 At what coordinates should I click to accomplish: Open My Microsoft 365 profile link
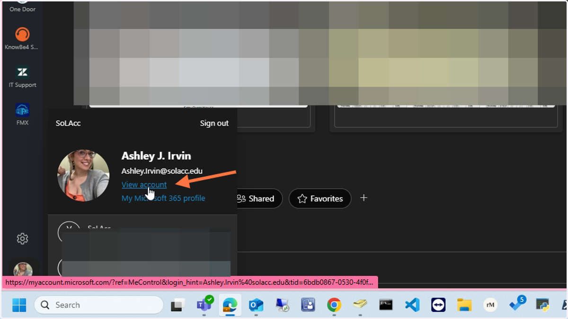(x=163, y=198)
